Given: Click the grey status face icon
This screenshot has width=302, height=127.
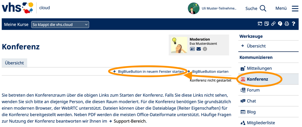Looking at the screenshot, I should tap(205, 49).
